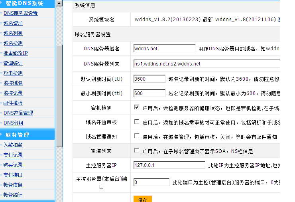Open DNS服务器设置 in the sidebar
Viewport: 295px width, 202px height.
pos(20,13)
